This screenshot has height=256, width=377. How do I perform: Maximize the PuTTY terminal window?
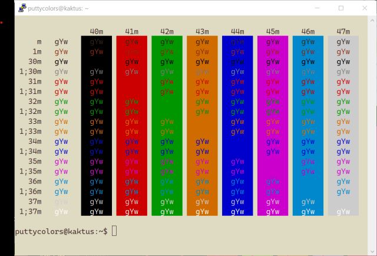click(341, 8)
